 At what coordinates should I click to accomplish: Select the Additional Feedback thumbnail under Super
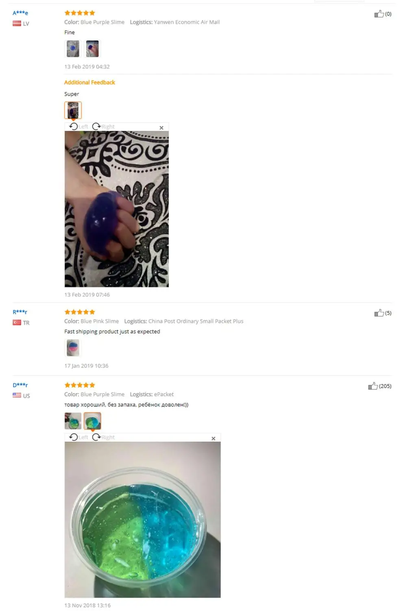73,110
